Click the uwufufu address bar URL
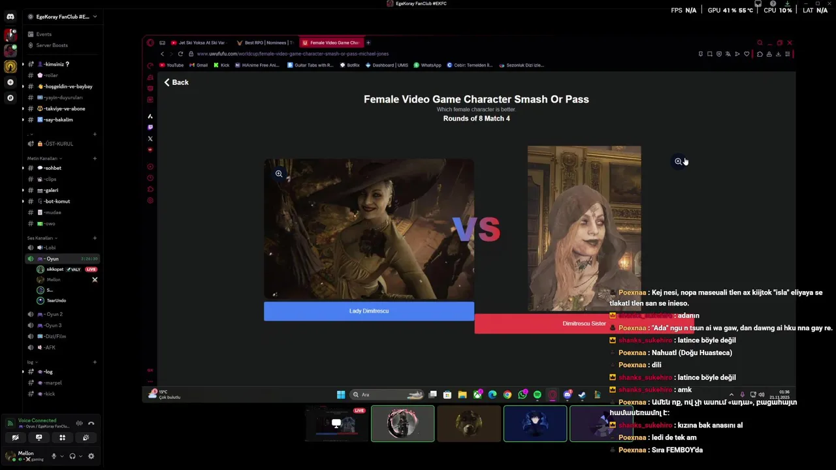Viewport: 836px width, 470px height. coord(293,54)
